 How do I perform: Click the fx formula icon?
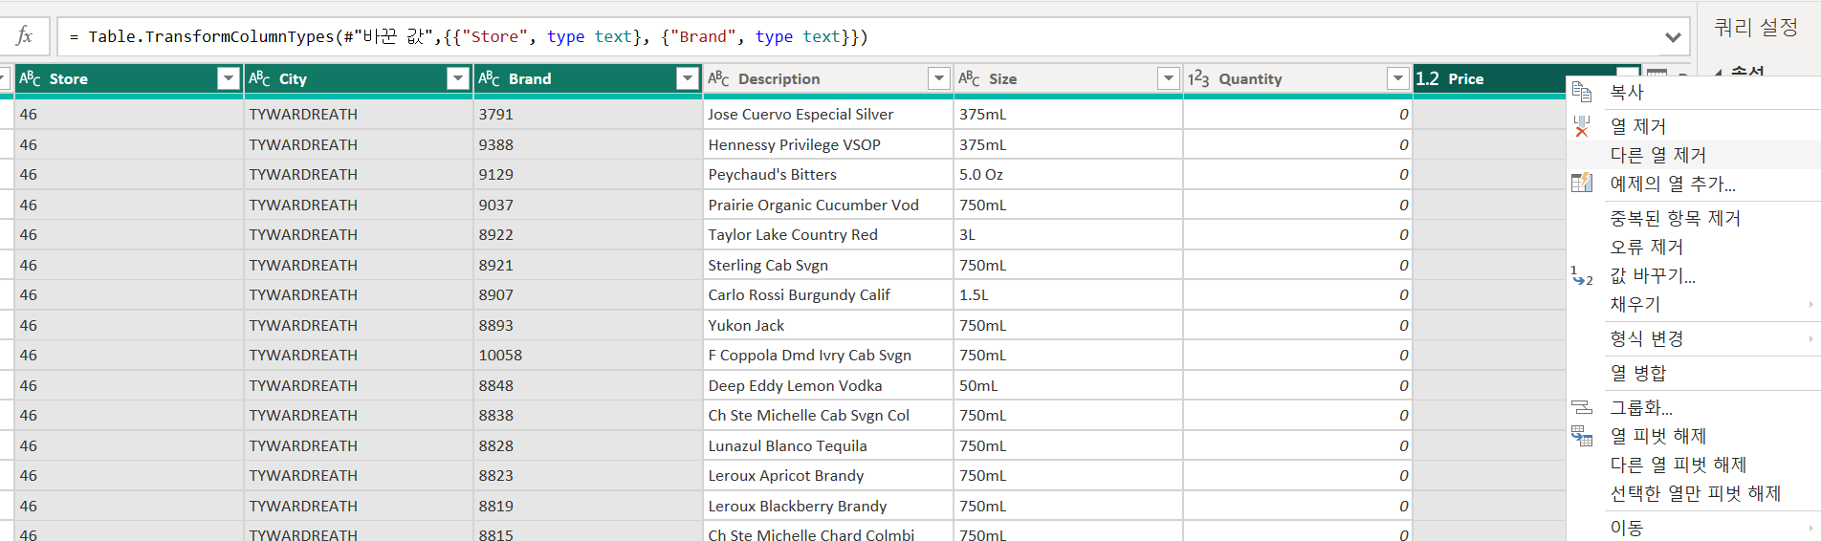click(x=25, y=36)
